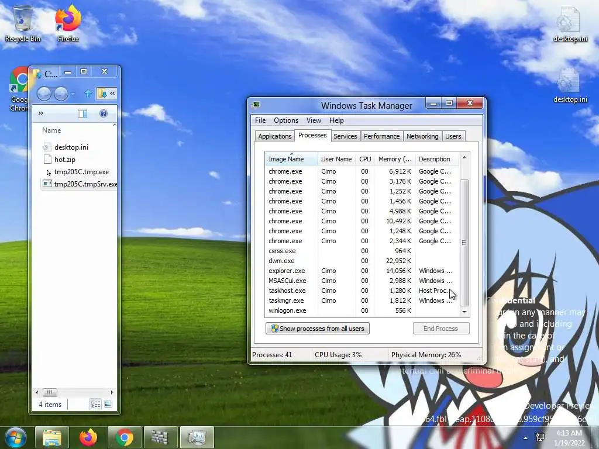Open the network tray icon
Screen dimensions: 599x449
(540, 437)
